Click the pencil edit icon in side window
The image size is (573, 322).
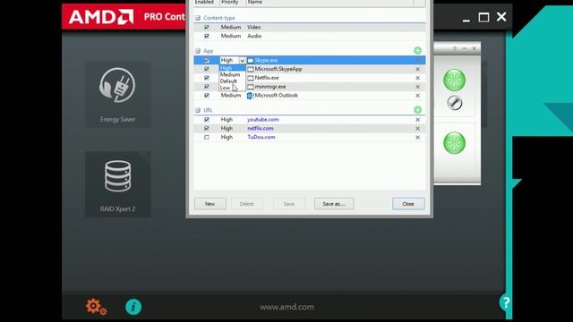[x=455, y=104]
